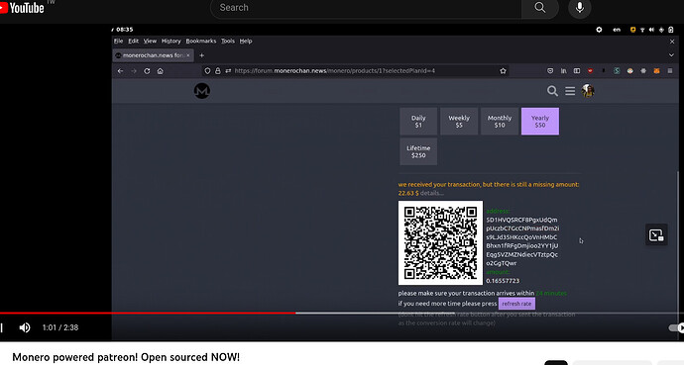
Task: Click the Monero payment QR code
Action: tap(440, 242)
